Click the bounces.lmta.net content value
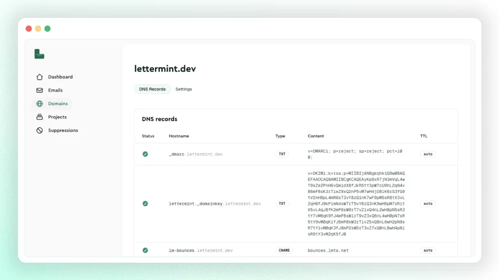This screenshot has width=499, height=280. [x=328, y=250]
